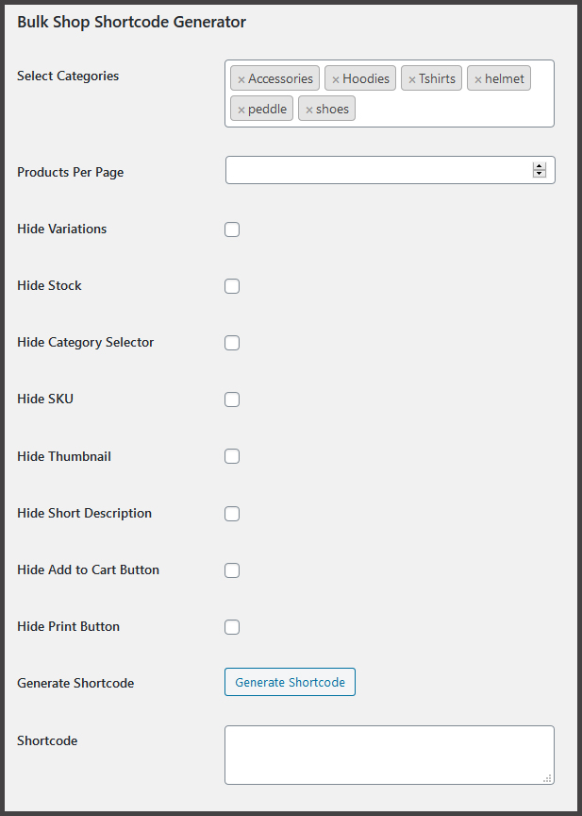The height and width of the screenshot is (816, 582).
Task: Remove the peddle category tag
Action: pyautogui.click(x=241, y=110)
